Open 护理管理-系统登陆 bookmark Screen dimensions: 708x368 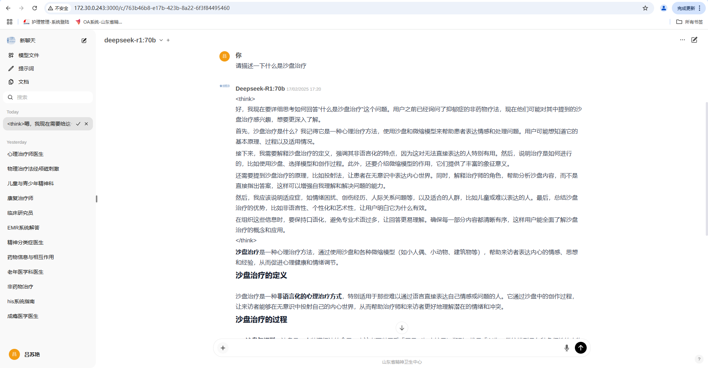[x=46, y=22]
